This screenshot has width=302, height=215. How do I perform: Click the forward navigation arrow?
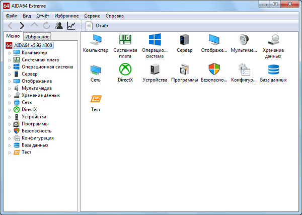(x=22, y=26)
